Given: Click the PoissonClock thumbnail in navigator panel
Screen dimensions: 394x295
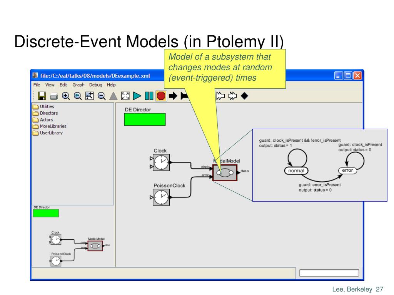Looking at the screenshot, I should tap(56, 261).
